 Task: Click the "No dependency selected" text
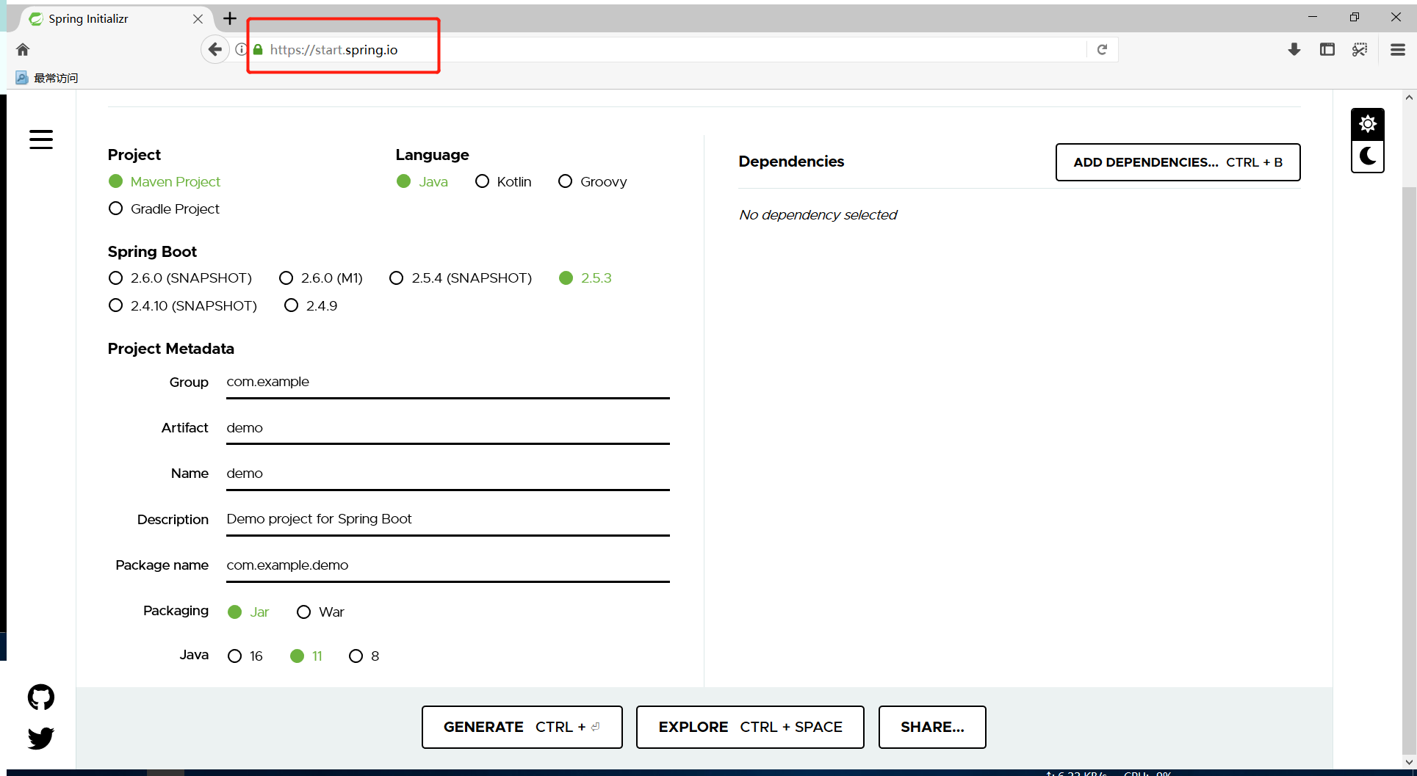pyautogui.click(x=818, y=214)
